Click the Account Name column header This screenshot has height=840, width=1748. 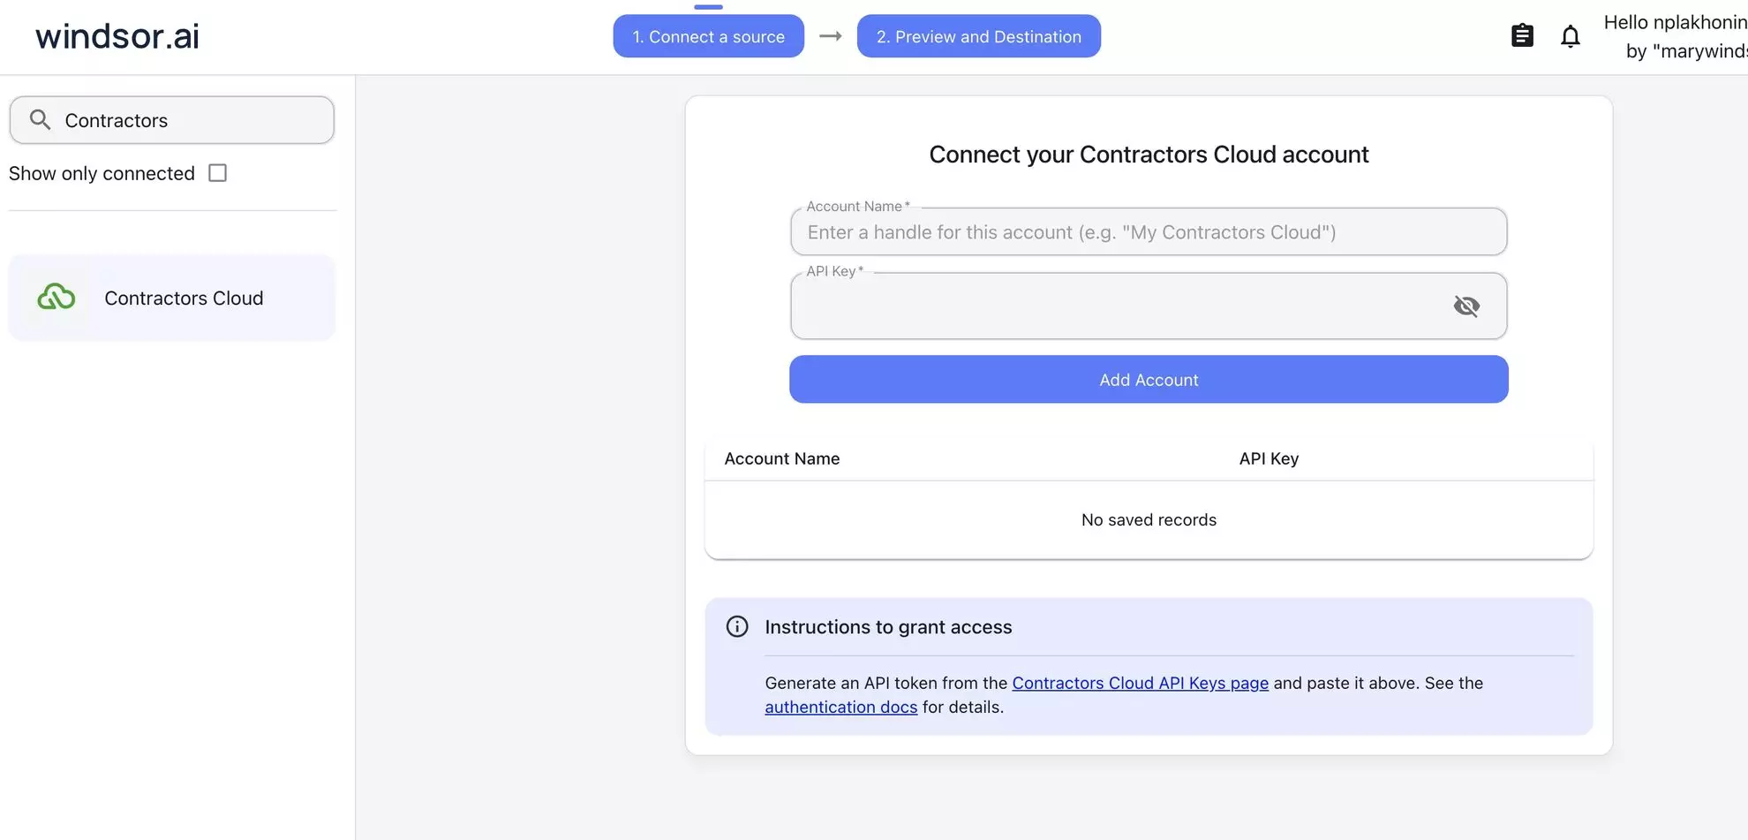coord(782,458)
